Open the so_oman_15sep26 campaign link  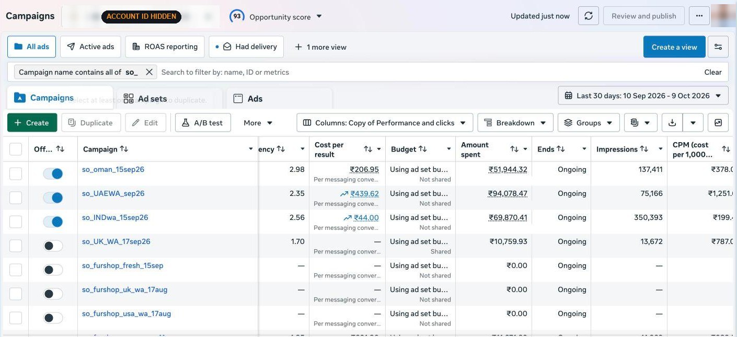point(113,169)
